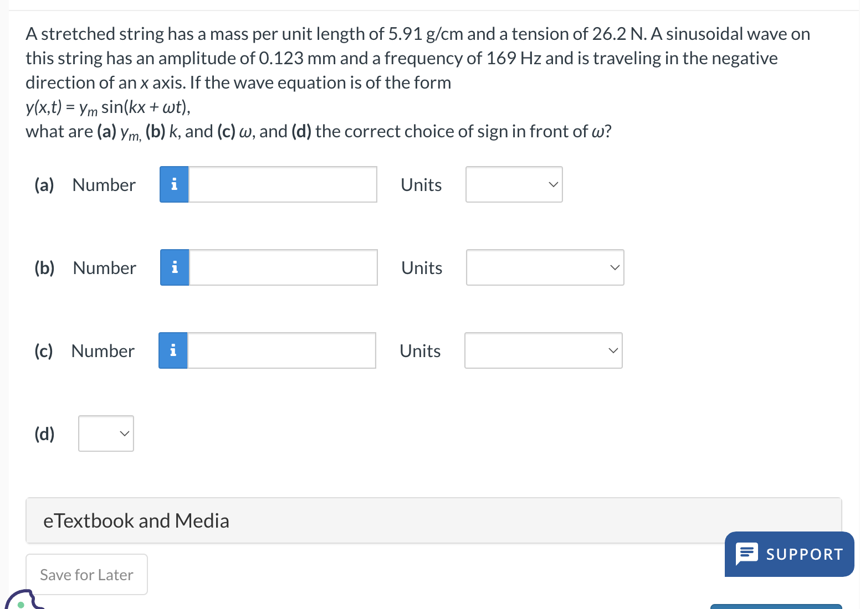Click the chat bubble icon on the SUPPORT button

click(747, 554)
